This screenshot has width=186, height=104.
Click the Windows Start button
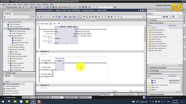click(3, 101)
